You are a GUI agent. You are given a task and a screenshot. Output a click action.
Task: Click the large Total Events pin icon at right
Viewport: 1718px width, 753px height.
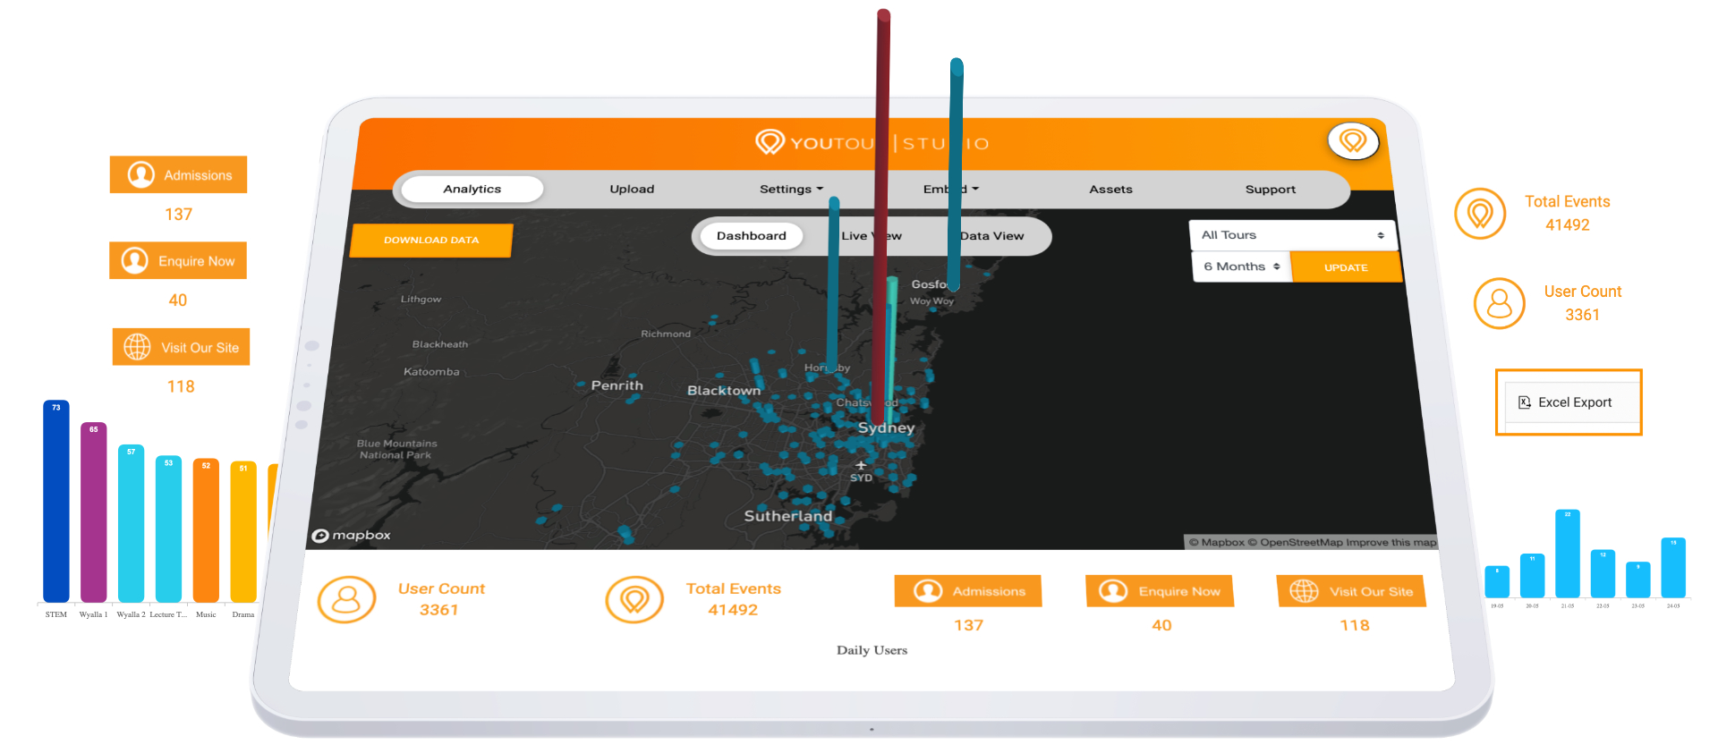click(x=1480, y=214)
